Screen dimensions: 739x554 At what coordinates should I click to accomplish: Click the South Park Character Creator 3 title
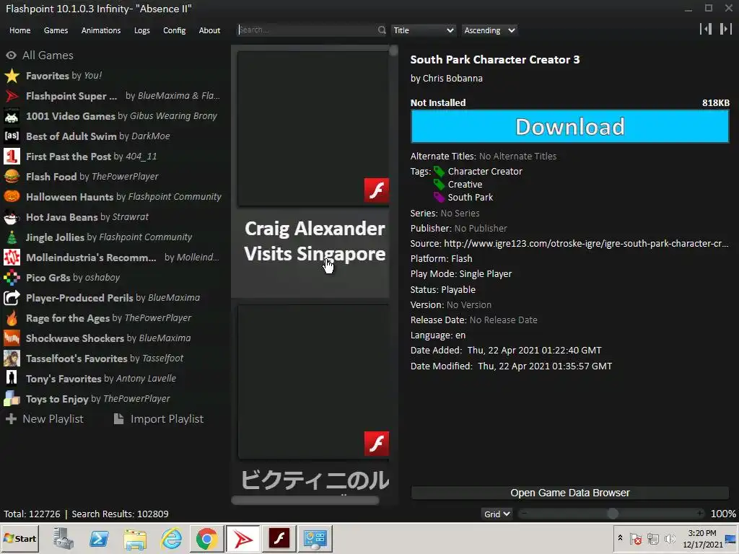pos(495,60)
